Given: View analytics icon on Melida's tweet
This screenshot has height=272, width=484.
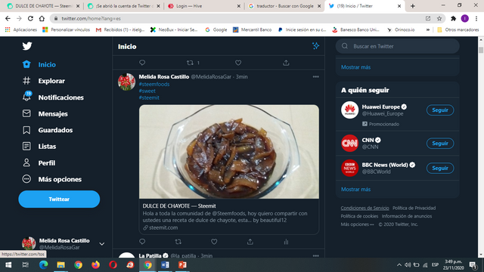Looking at the screenshot, I should pos(286,242).
